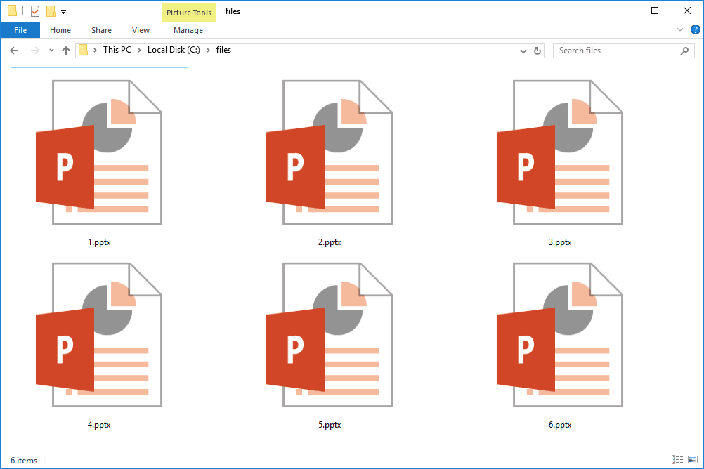
Task: Click the search magnifier icon
Action: 685,51
